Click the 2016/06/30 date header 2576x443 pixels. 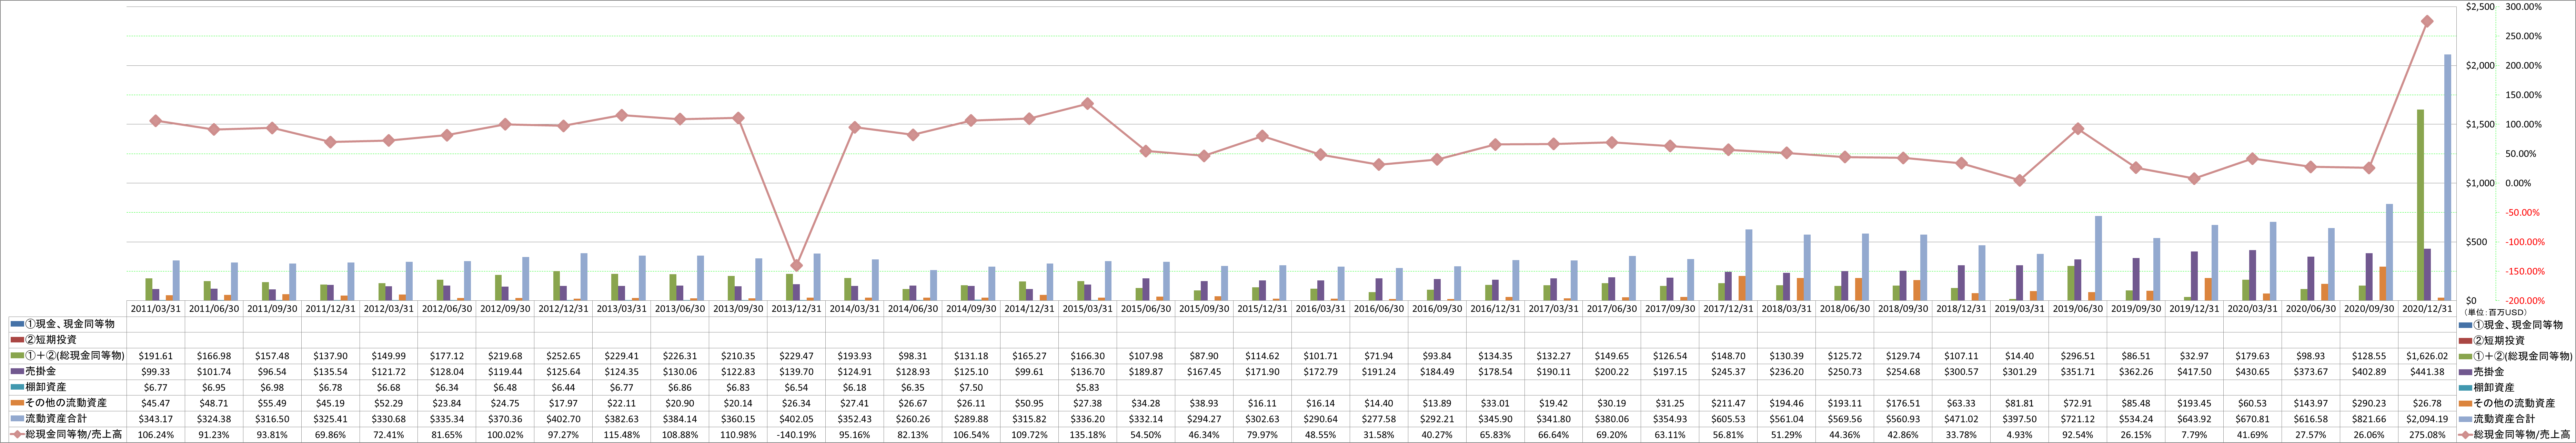pyautogui.click(x=1379, y=309)
